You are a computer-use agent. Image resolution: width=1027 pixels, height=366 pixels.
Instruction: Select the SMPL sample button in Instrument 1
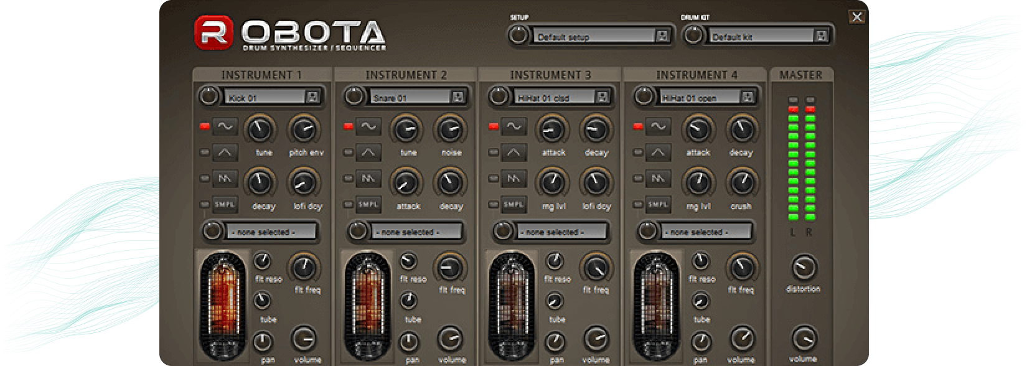pos(224,204)
